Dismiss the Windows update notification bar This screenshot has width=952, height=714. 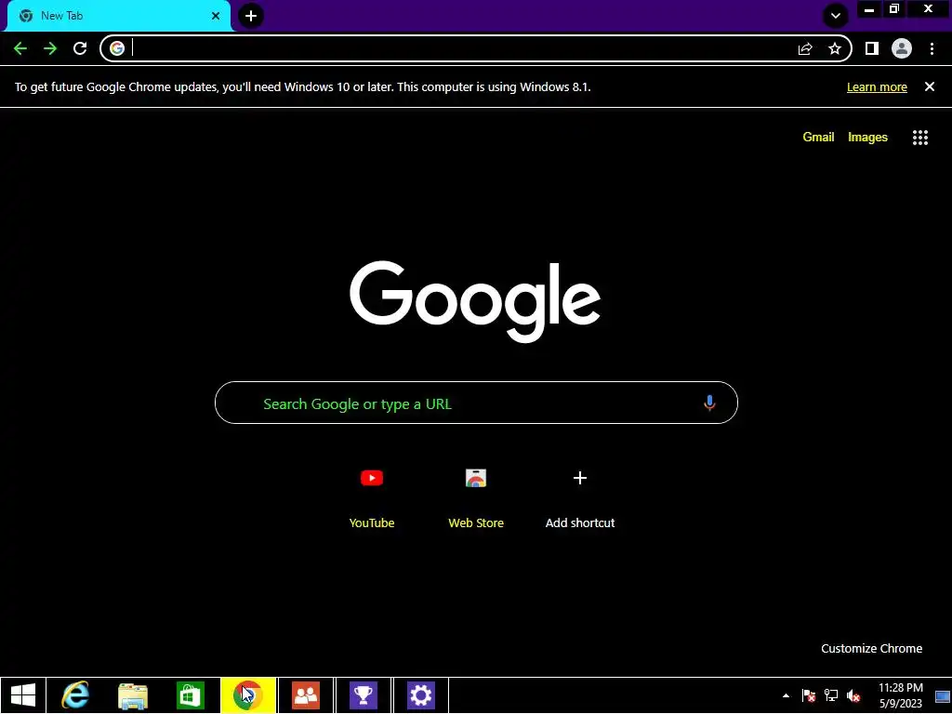click(929, 86)
